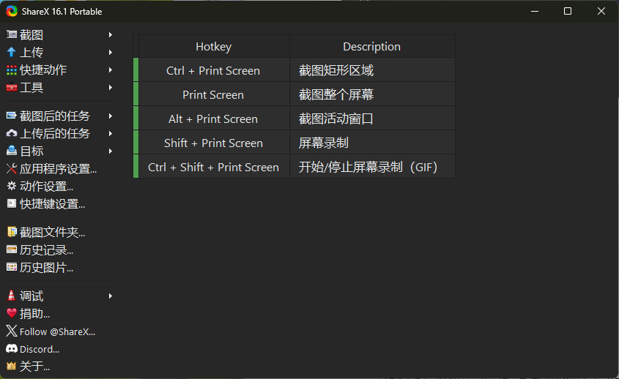Open 快捷键设置 menu item
The width and height of the screenshot is (619, 379).
tap(52, 204)
